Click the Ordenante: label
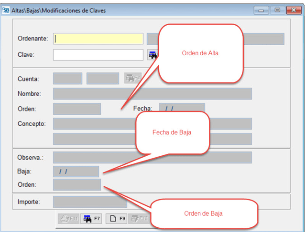This screenshot has width=305, height=232. coord(33,39)
